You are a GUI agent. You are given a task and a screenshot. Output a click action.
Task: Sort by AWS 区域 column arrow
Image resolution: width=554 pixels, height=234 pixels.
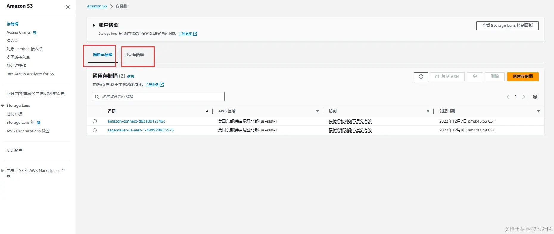point(318,111)
